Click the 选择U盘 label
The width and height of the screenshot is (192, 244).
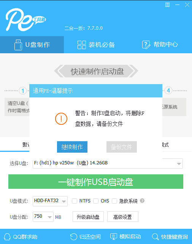[x=19, y=163]
